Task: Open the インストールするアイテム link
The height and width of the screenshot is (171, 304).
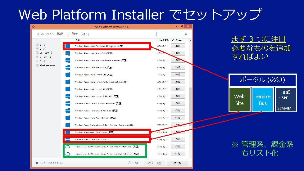Action: [52, 163]
